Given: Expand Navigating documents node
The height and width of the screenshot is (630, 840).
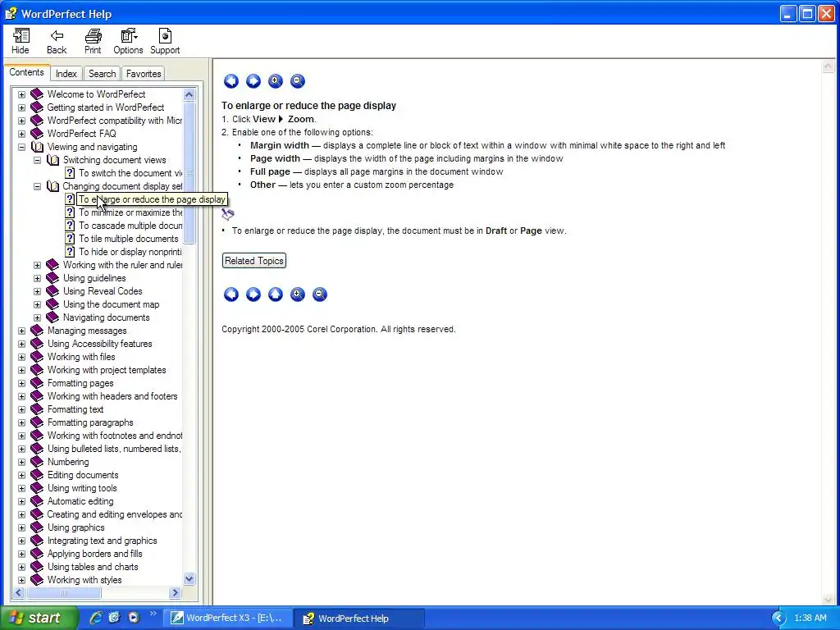Looking at the screenshot, I should click(x=37, y=317).
